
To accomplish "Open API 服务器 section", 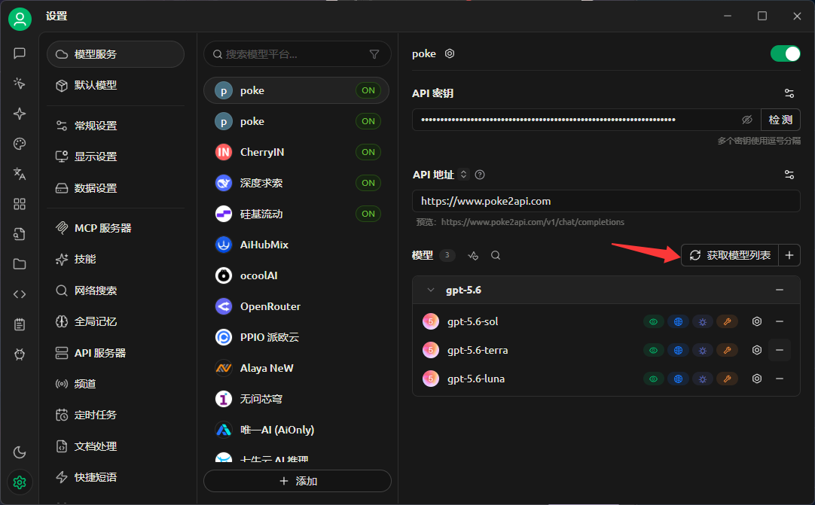I will point(115,353).
